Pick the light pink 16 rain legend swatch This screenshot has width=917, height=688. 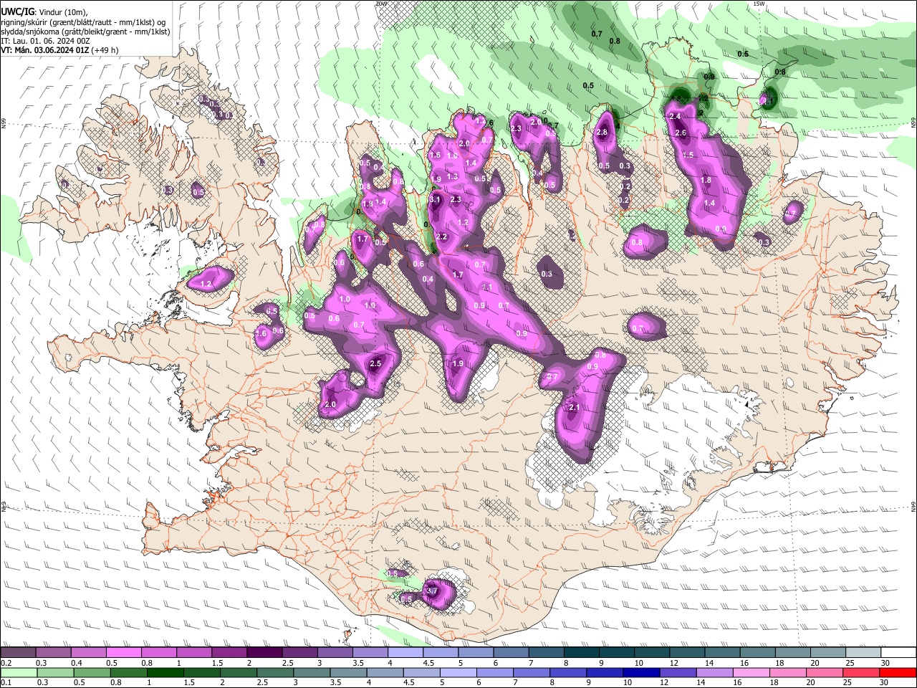click(x=752, y=673)
